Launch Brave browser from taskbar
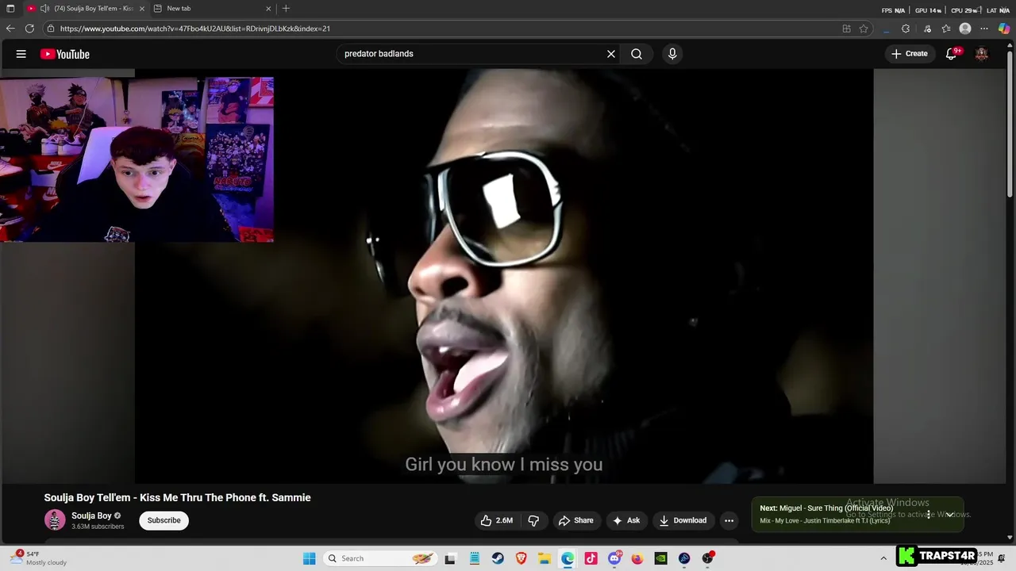This screenshot has height=571, width=1016. [521, 558]
